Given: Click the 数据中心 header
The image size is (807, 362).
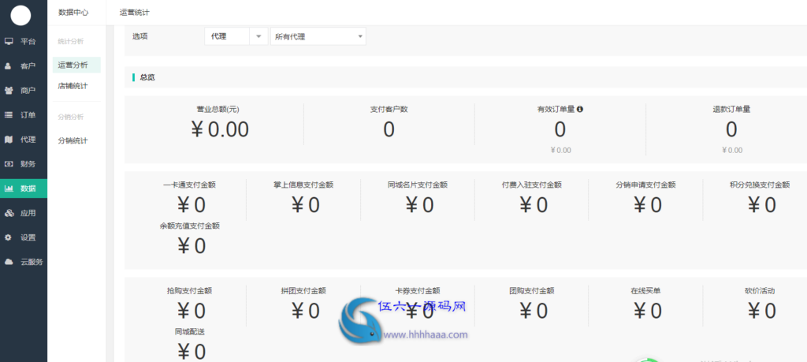Looking at the screenshot, I should (x=73, y=13).
